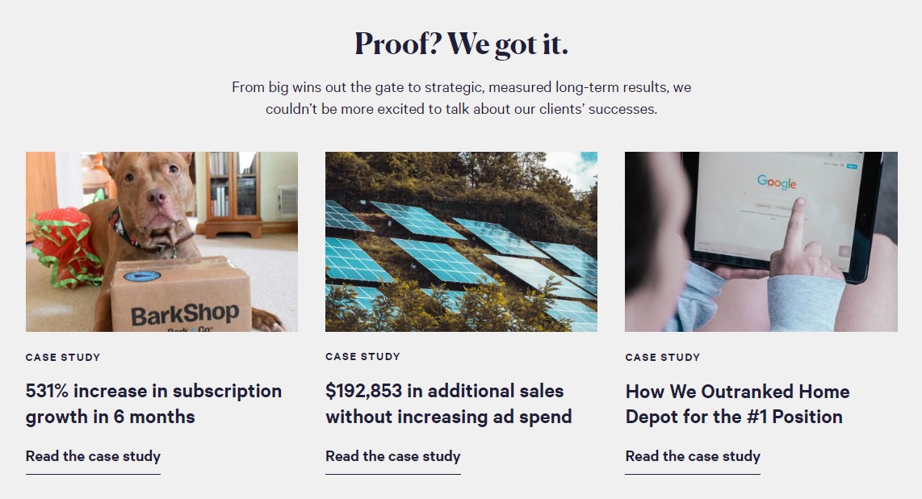
Task: Open the BarkShop dog case study photo
Action: pyautogui.click(x=161, y=241)
